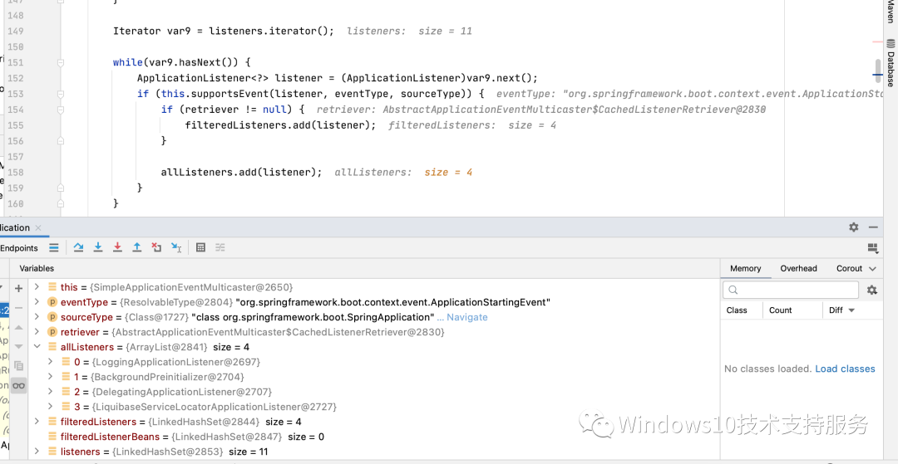
Task: Expand the retriever variable node
Action: pyautogui.click(x=37, y=332)
